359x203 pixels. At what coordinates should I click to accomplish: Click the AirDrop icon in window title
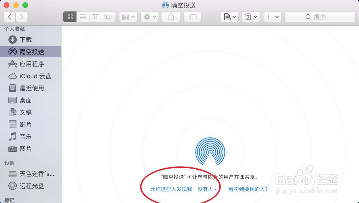pos(165,5)
